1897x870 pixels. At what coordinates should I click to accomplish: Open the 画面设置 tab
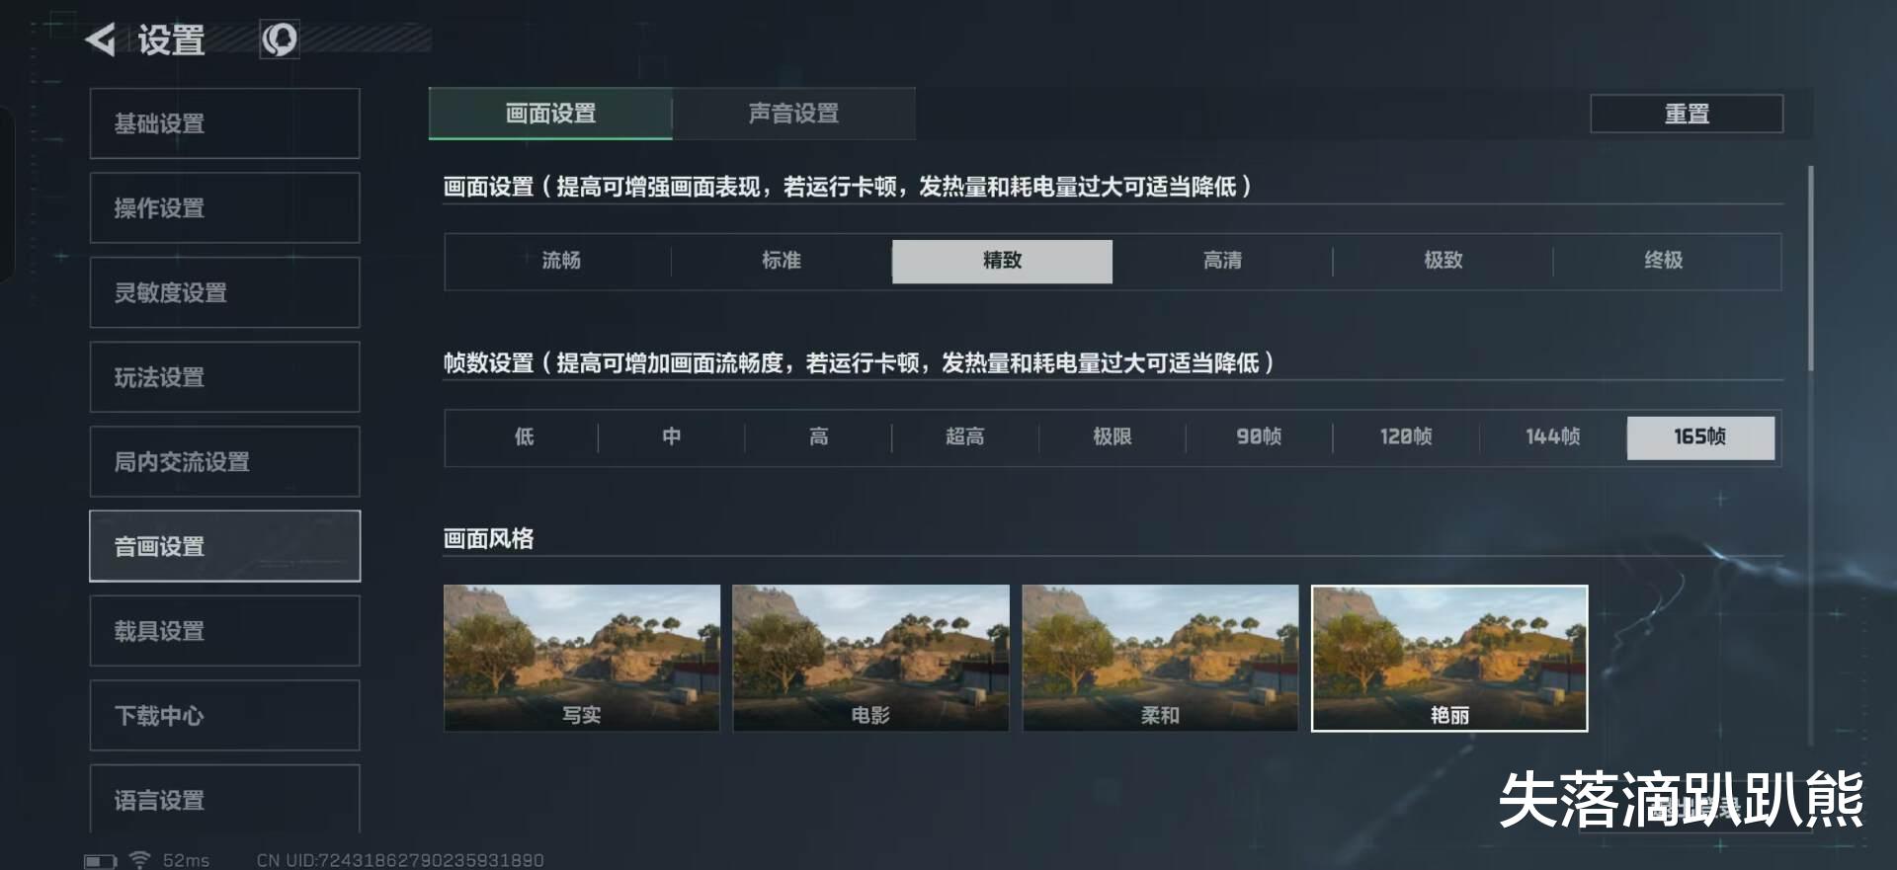[x=550, y=114]
